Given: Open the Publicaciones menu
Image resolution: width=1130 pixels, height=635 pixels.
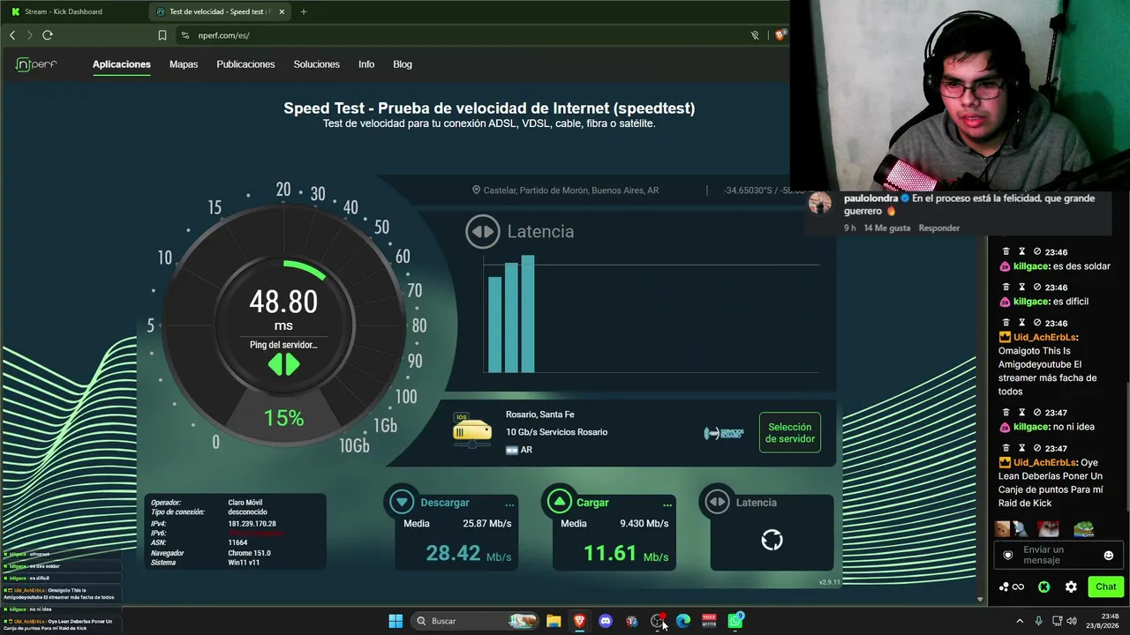Looking at the screenshot, I should [245, 64].
